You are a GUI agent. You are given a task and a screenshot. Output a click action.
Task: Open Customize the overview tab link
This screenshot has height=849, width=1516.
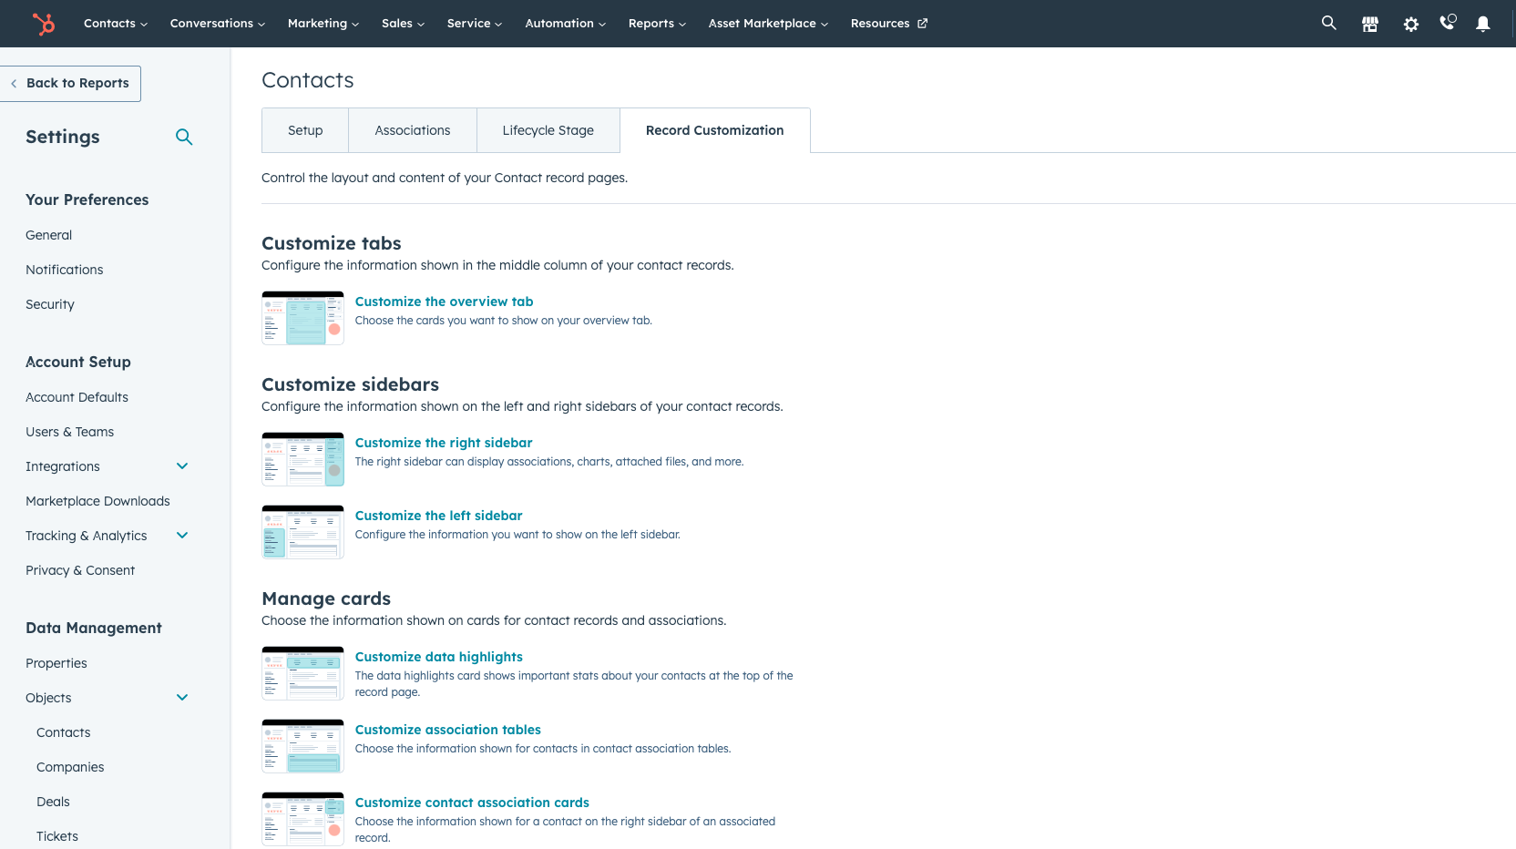pos(445,302)
